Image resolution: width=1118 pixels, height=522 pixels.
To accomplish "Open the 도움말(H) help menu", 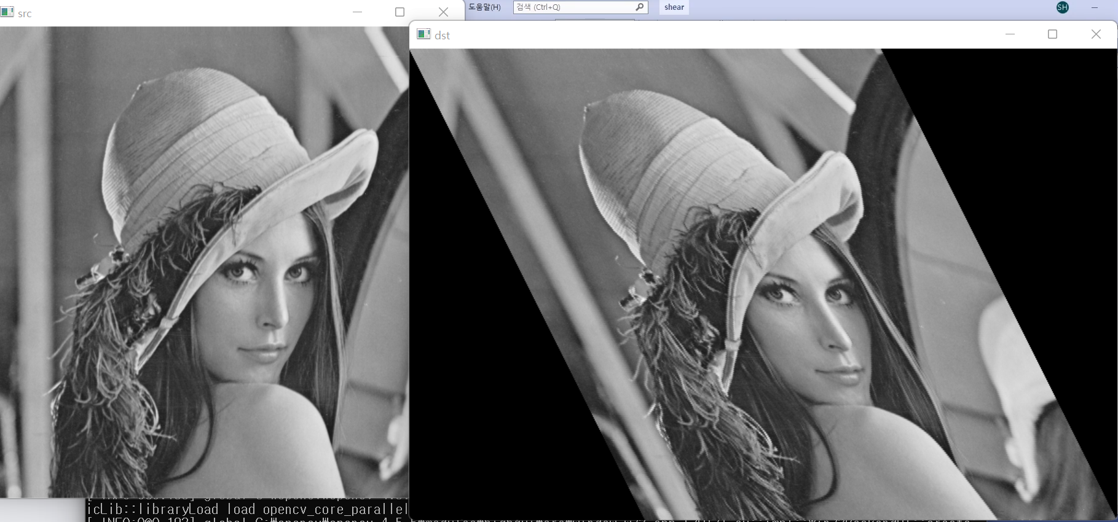I will coord(484,7).
